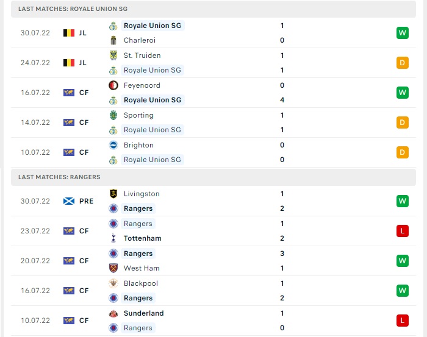Image resolution: width=427 pixels, height=337 pixels.
Task: Open the Sunderland team name link
Action: click(143, 313)
